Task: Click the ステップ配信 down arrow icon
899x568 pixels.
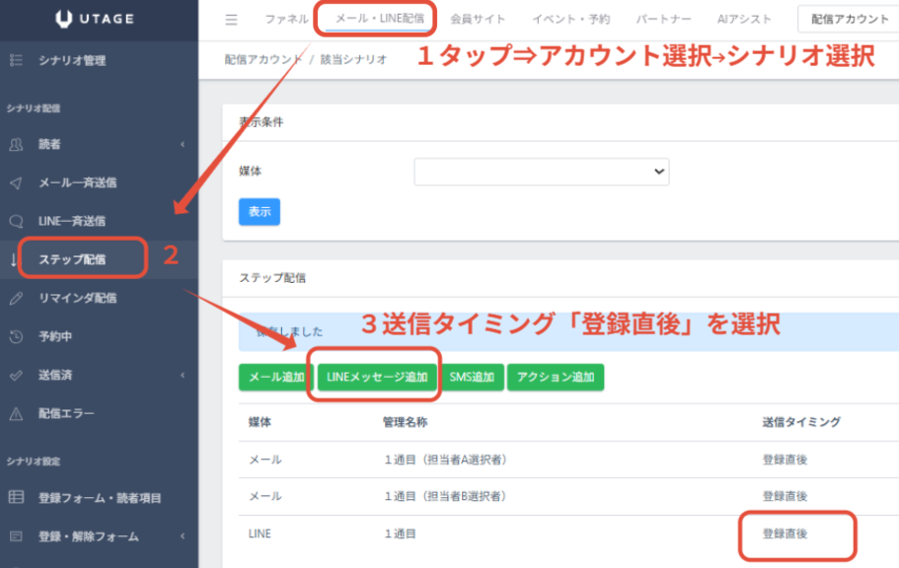Action: pyautogui.click(x=14, y=259)
